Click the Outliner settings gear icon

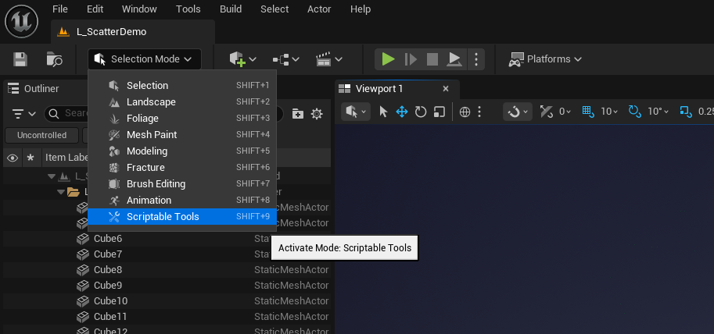click(x=317, y=114)
